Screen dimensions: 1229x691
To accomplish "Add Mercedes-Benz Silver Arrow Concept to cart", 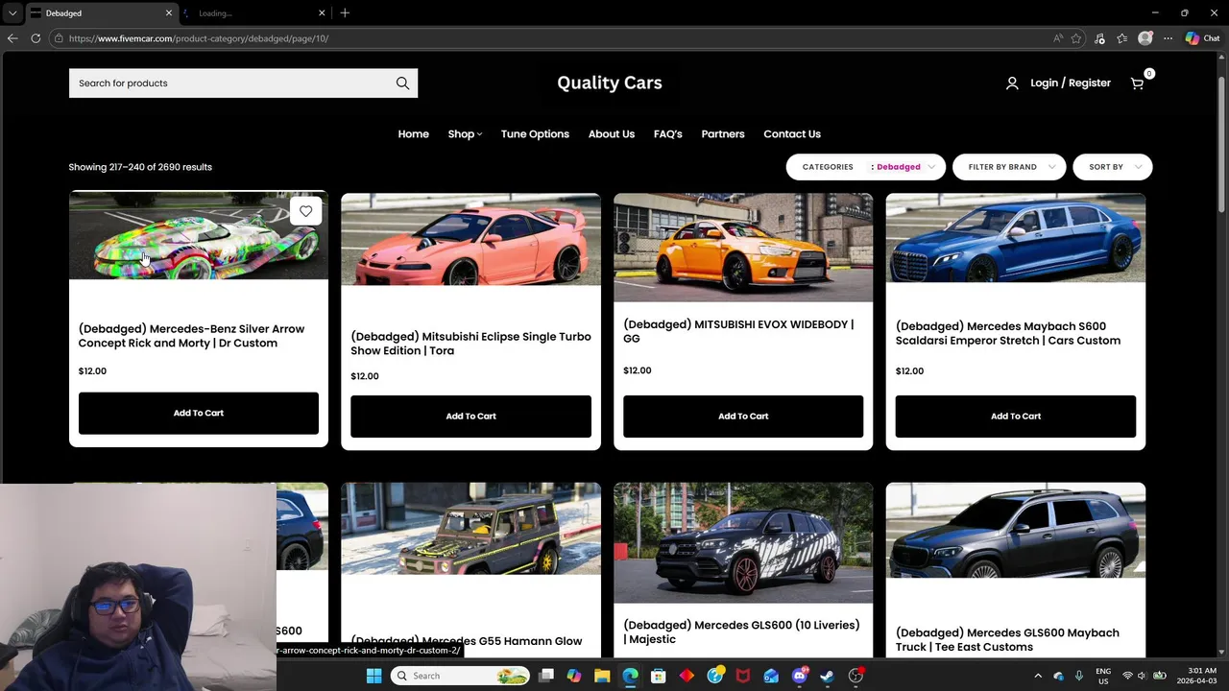I will point(199,413).
